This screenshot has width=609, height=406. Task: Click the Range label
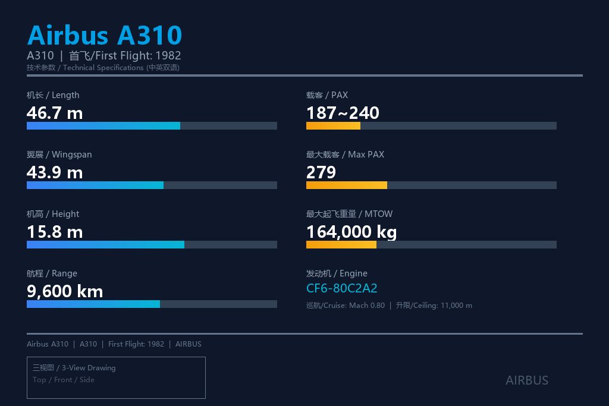52,273
